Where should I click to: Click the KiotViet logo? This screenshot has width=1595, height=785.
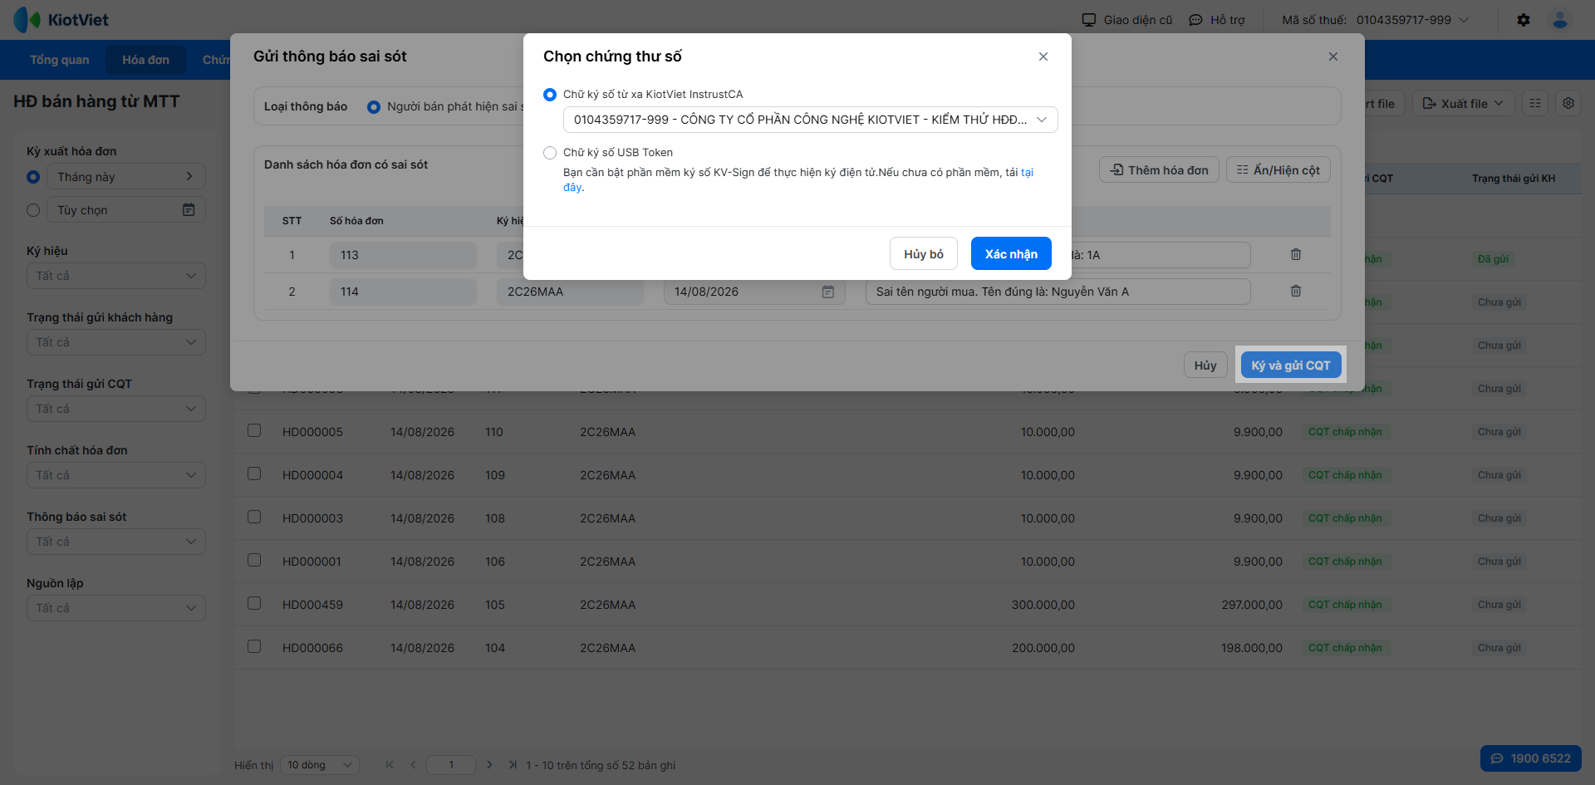coord(61,20)
